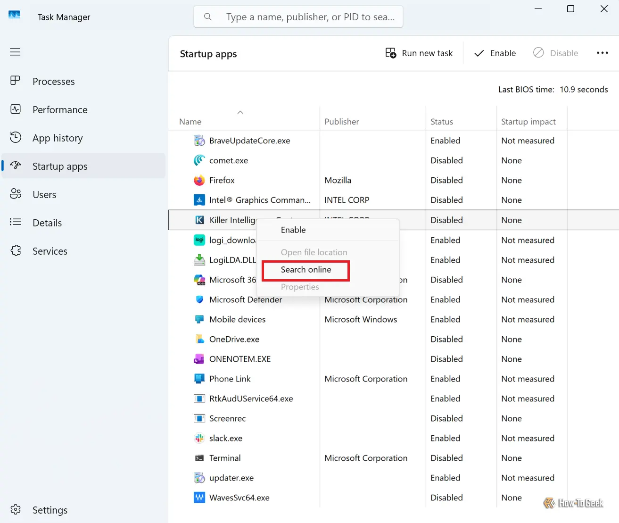Click the Firefox icon in list
The image size is (619, 523).
[199, 180]
